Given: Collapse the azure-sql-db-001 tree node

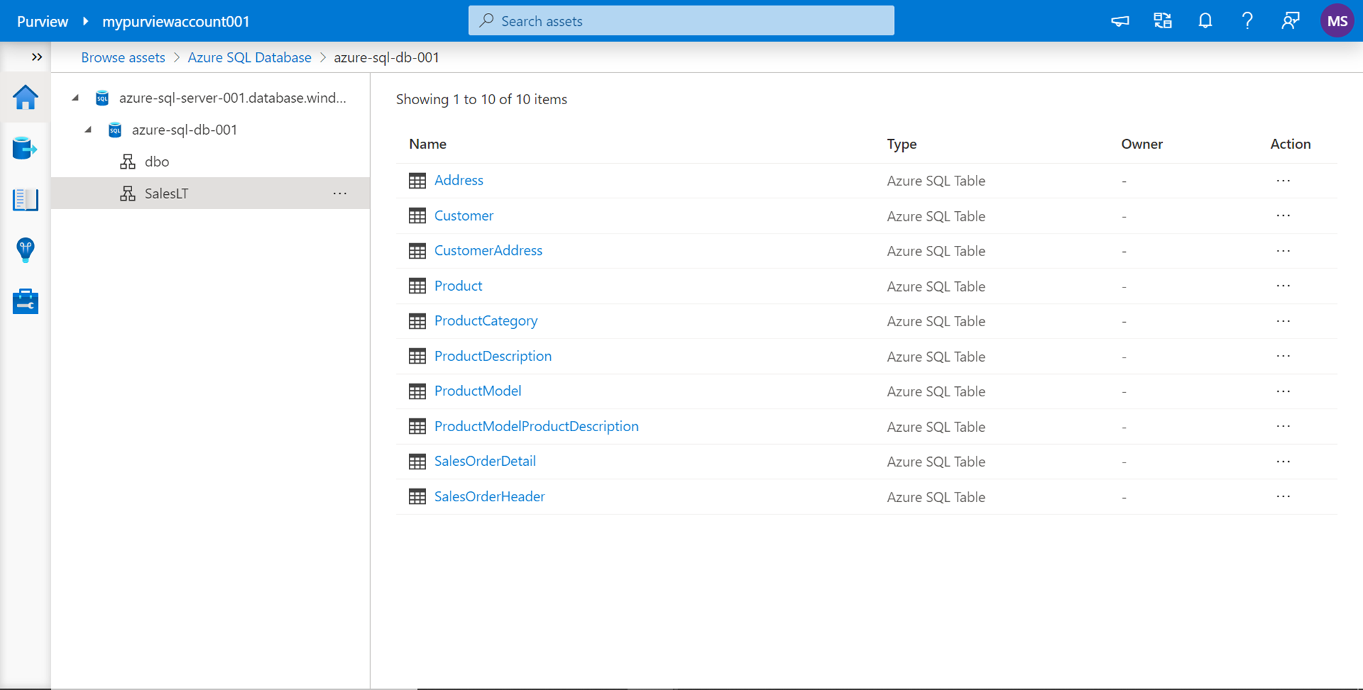Looking at the screenshot, I should 89,129.
